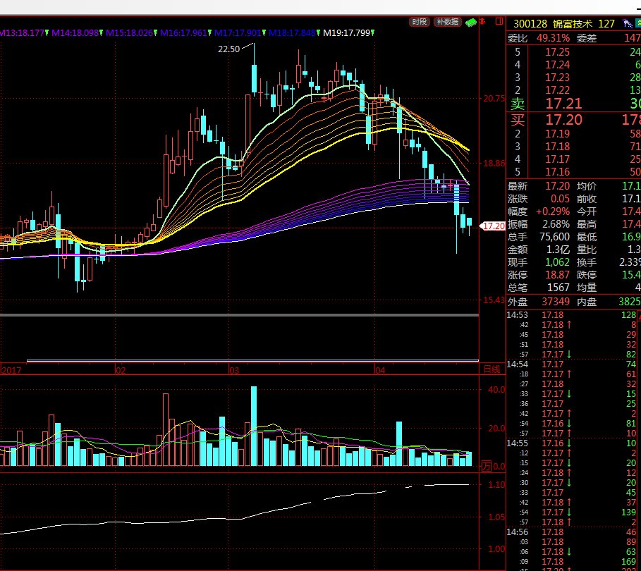The image size is (641, 571).
Task: Click the green arrow after M19:17.799
Action: [x=372, y=32]
